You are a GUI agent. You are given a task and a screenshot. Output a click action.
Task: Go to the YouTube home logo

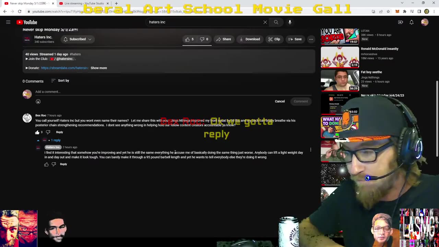[27, 22]
